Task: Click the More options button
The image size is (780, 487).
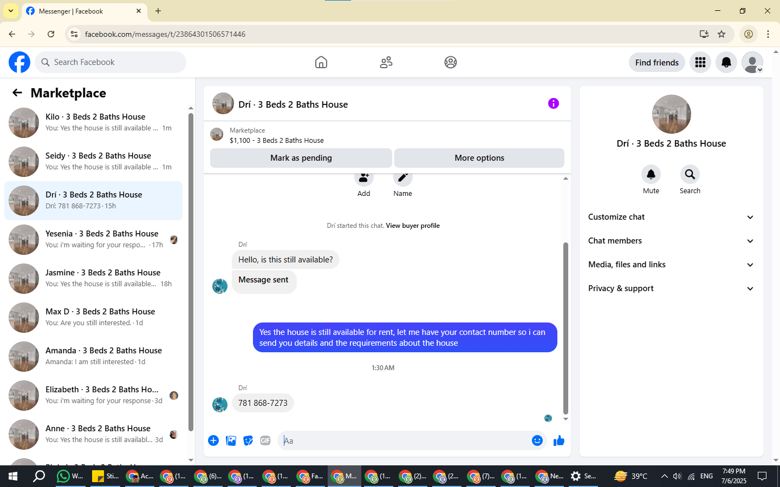Action: 479,158
